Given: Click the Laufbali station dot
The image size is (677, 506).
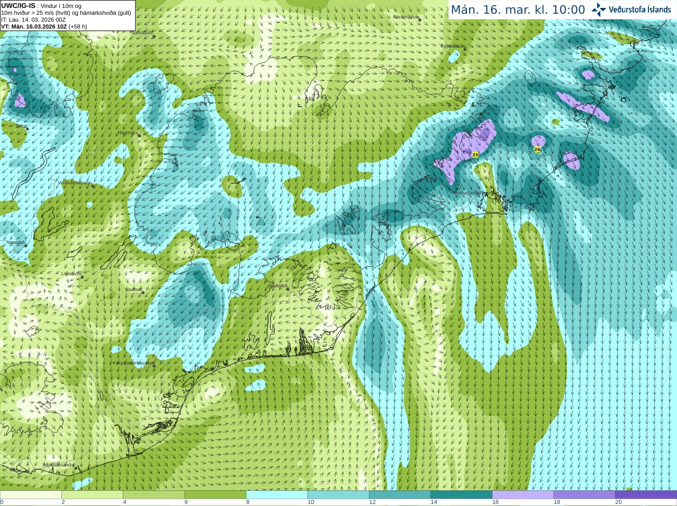Looking at the screenshot, I should coord(142,292).
